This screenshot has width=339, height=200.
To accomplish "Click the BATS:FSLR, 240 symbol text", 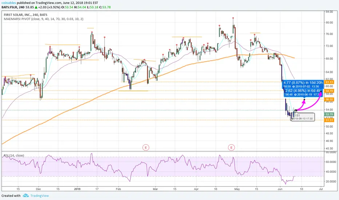I will [13, 7].
